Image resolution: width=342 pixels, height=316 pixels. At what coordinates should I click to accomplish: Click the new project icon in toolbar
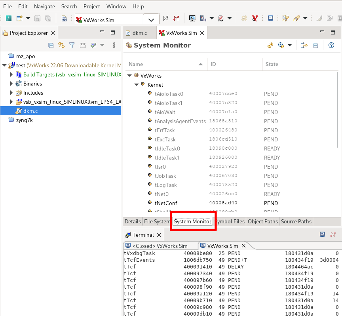9,18
